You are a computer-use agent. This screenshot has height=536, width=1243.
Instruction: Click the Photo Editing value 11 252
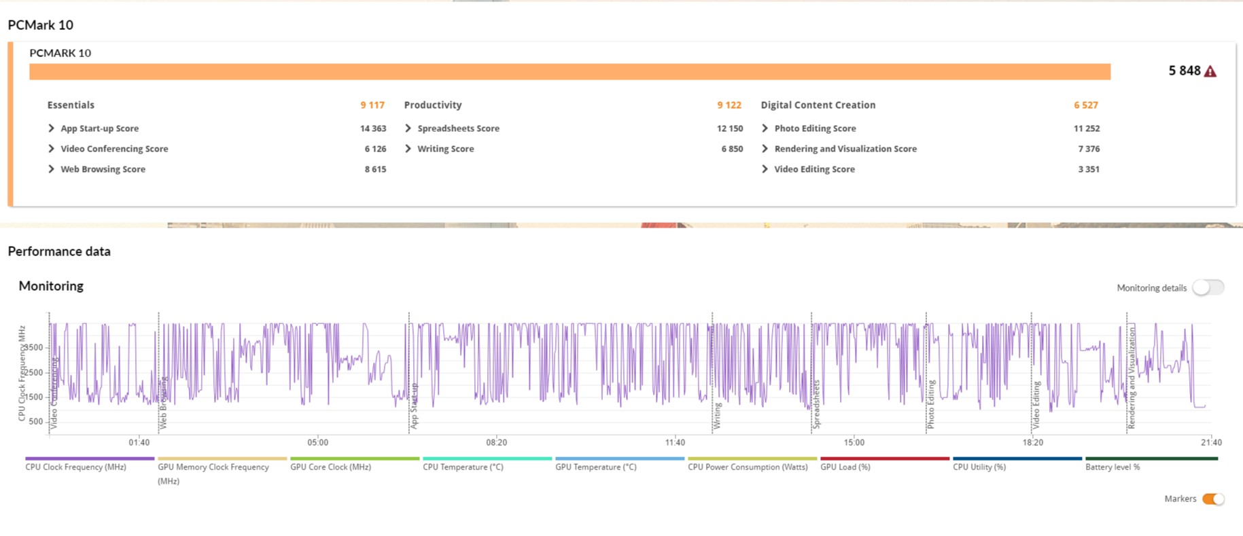(1087, 128)
